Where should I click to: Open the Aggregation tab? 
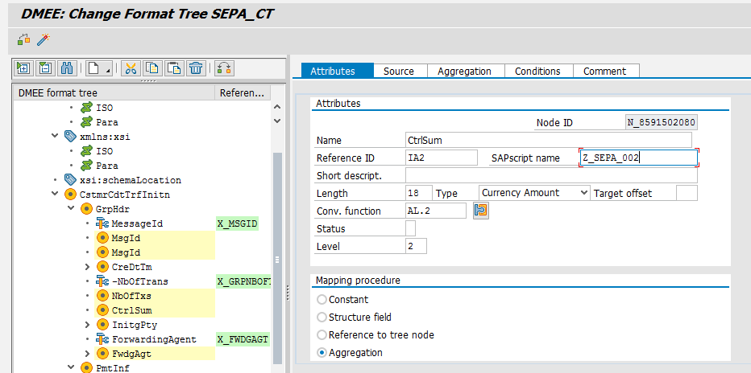tap(464, 71)
